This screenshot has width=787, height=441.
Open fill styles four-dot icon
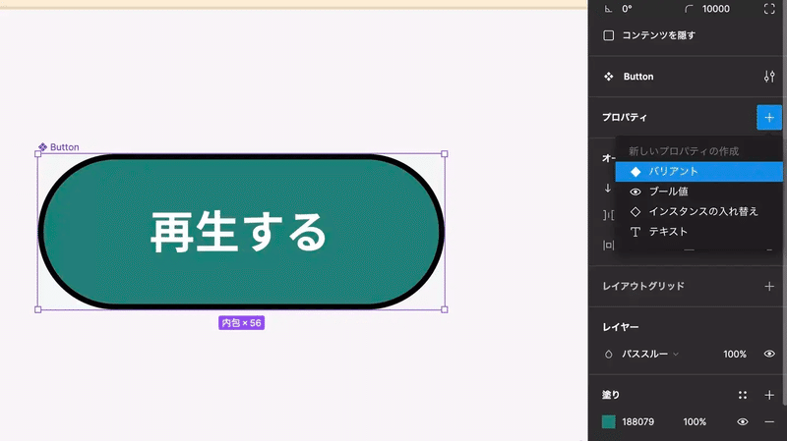743,395
